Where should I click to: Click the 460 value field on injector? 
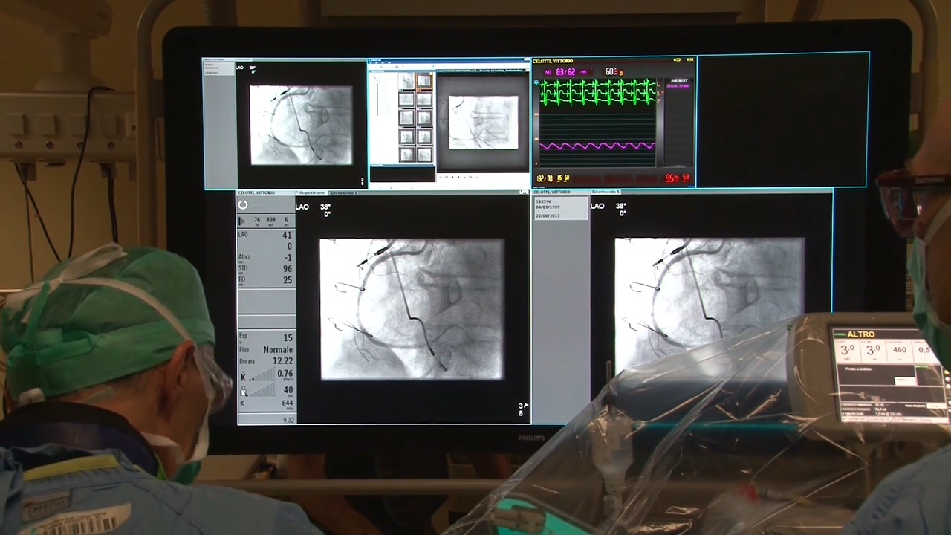point(899,350)
